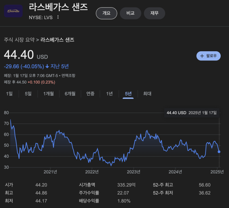229x208 pixels.
Task: Show the 연중 year-to-date chart
Action: [90, 94]
